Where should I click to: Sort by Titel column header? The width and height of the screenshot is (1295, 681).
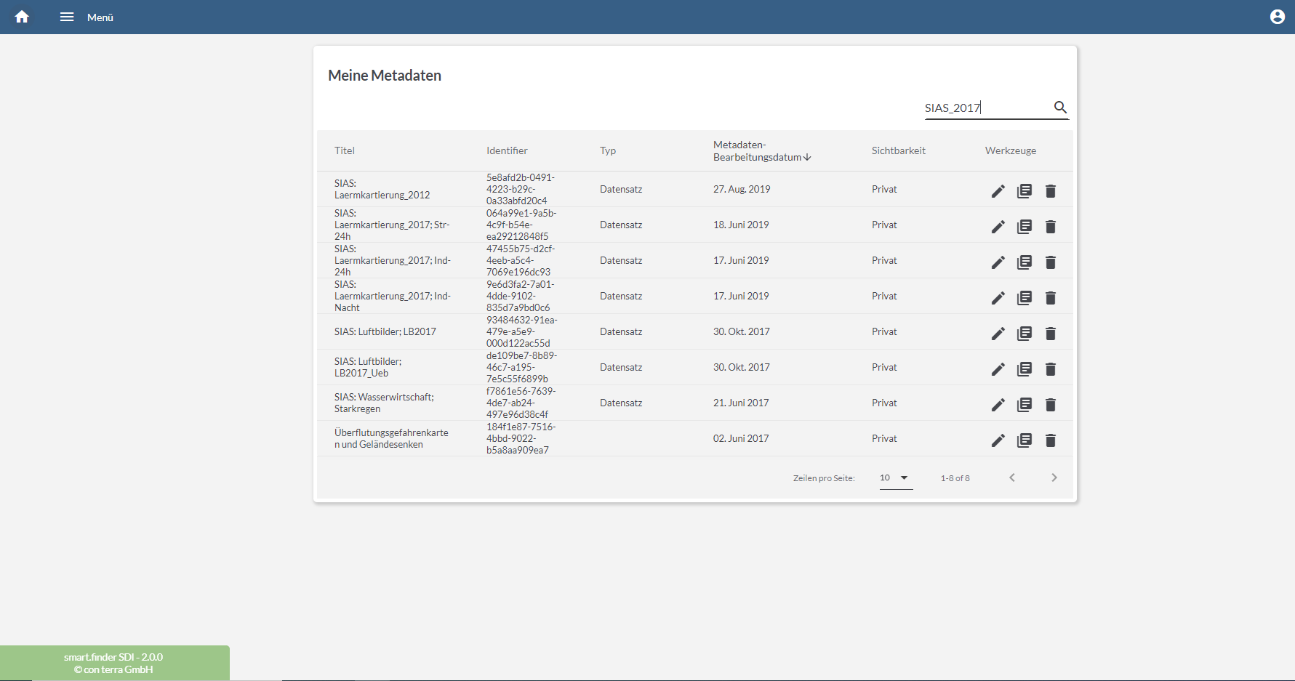pyautogui.click(x=345, y=150)
